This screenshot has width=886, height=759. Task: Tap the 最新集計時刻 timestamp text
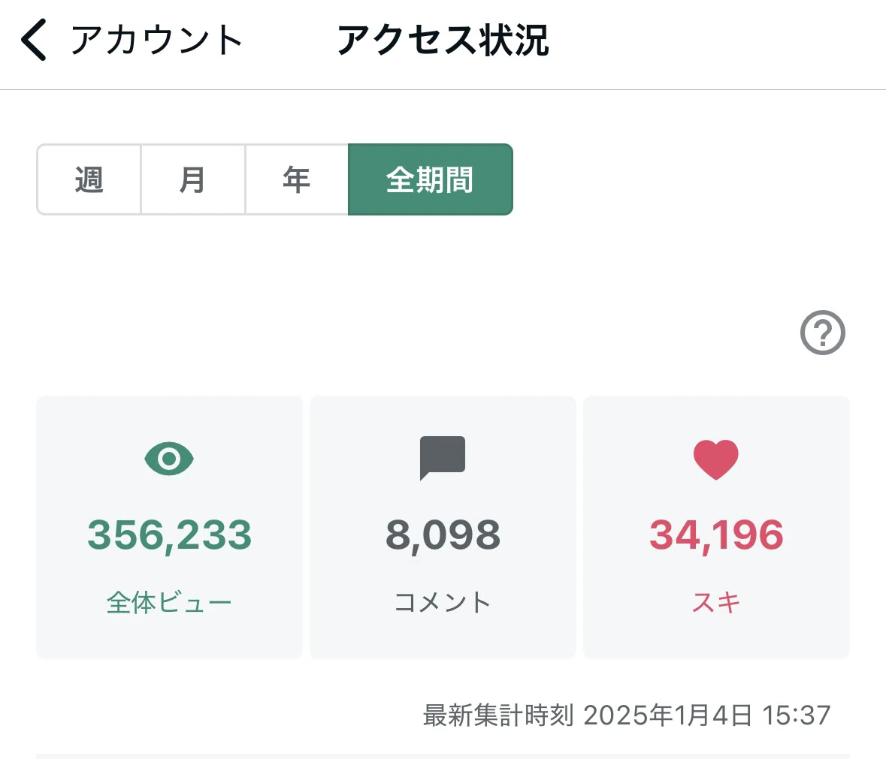click(627, 715)
